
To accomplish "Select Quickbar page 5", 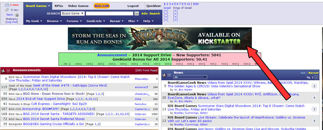I will click(175, 4).
